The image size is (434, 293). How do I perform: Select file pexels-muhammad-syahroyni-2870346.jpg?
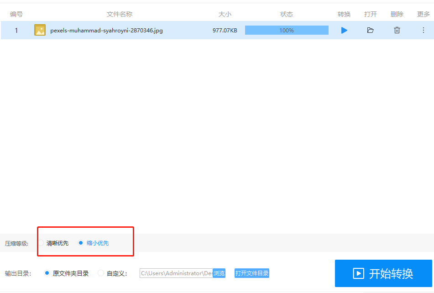[x=106, y=31]
